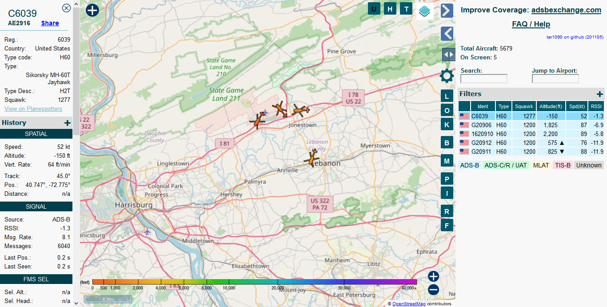Click the SIGNAL section header
The width and height of the screenshot is (607, 307).
pyautogui.click(x=36, y=206)
